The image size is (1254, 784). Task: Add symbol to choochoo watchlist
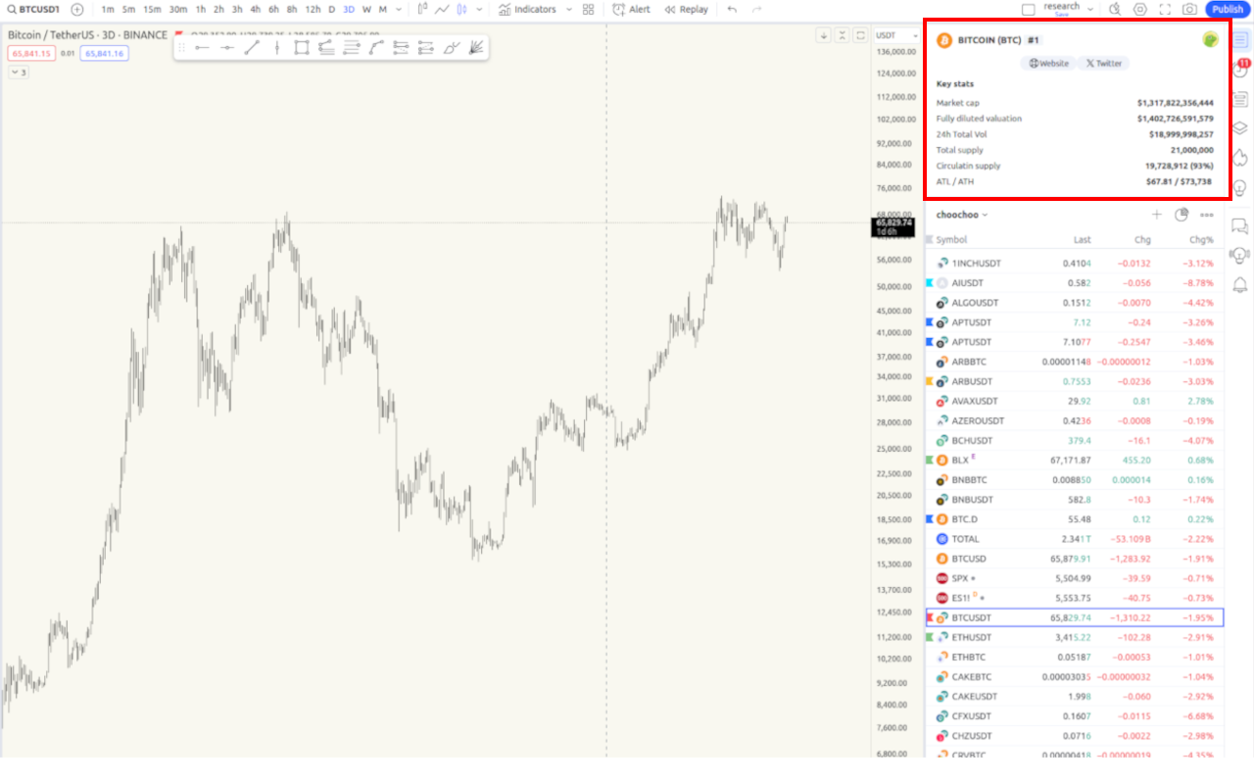coord(1156,215)
